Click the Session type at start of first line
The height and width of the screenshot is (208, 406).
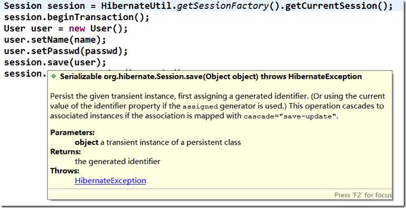23,6
